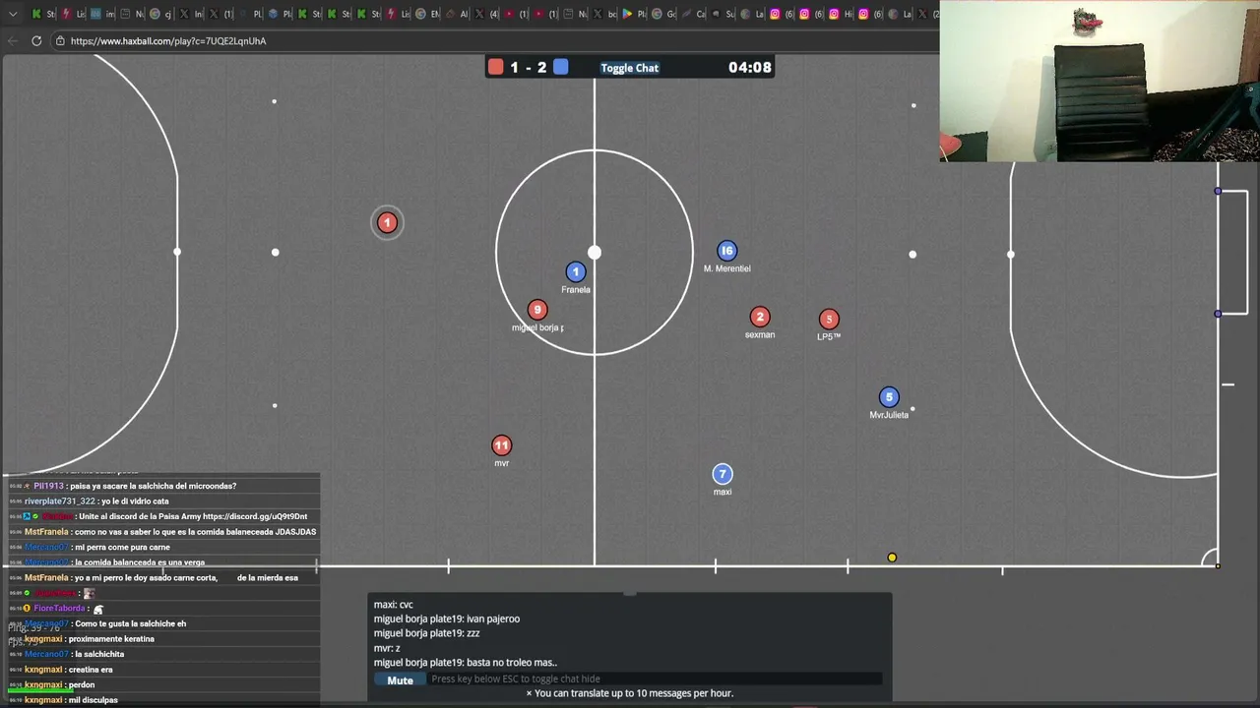
Task: Click the Toggle Chat button
Action: click(630, 68)
